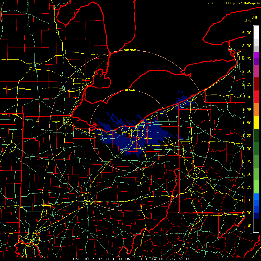
Task: Select the orange legend color swatch
Action: (x=256, y=110)
